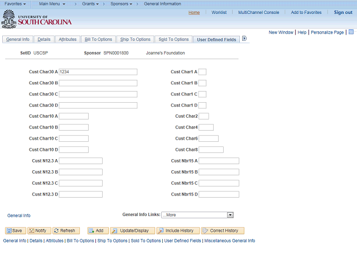Screen dimensions: 357x268
Task: Click the Bill To Options footer link
Action: click(80, 241)
